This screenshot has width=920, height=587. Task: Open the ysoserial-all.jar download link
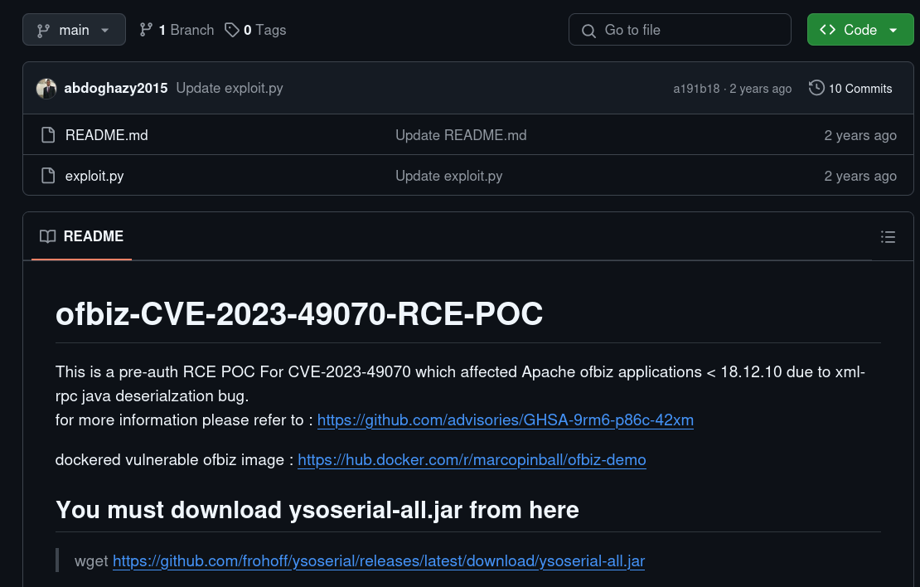pos(379,561)
